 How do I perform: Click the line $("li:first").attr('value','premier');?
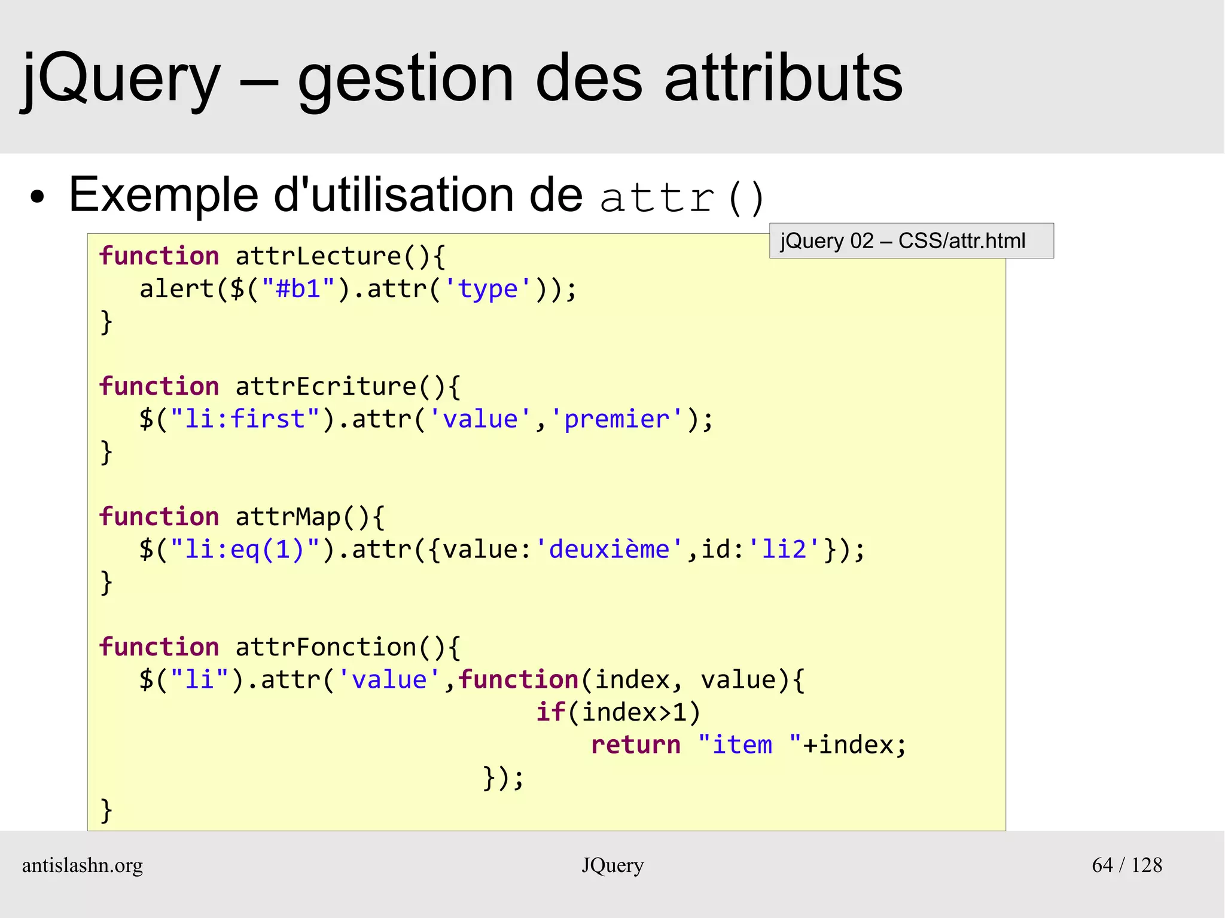click(x=426, y=419)
